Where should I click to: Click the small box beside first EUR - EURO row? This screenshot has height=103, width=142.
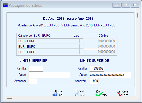click(x=81, y=41)
